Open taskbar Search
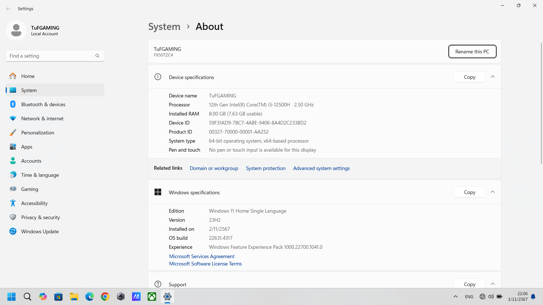Viewport: 543px width, 305px height. (27, 297)
